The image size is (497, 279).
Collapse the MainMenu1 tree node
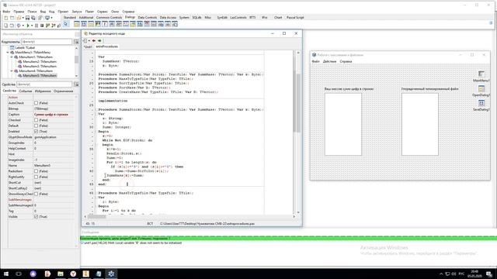point(8,52)
